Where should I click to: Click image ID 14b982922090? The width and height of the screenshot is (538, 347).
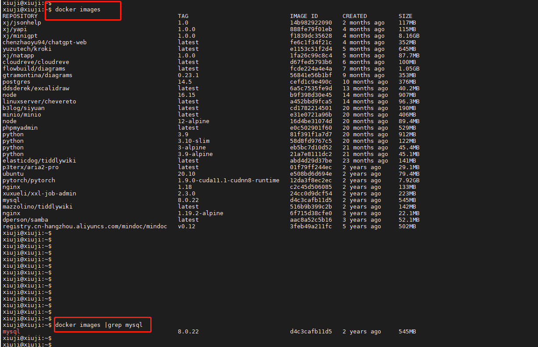tap(311, 22)
